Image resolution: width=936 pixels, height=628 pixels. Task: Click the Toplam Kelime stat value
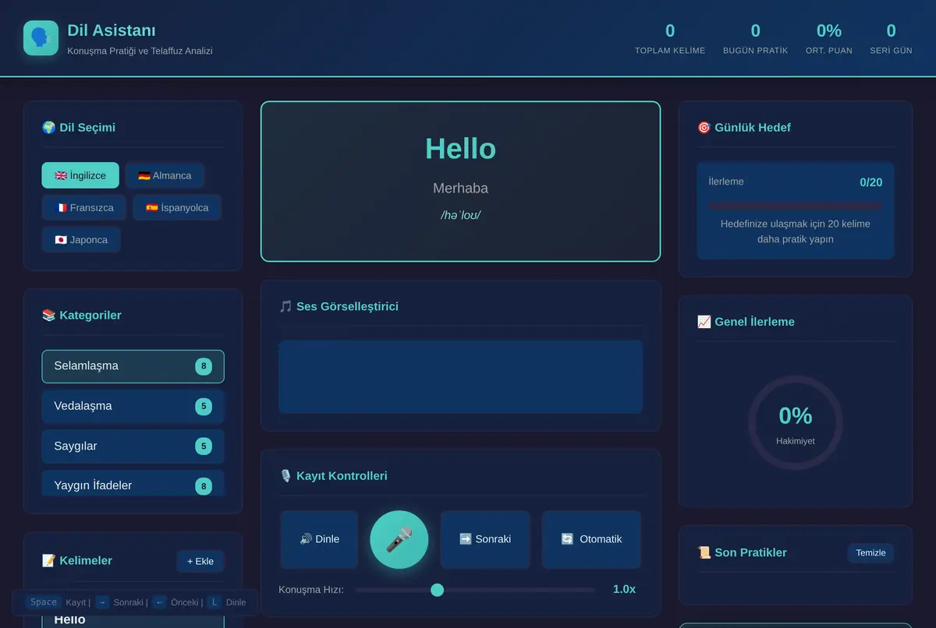(x=670, y=31)
